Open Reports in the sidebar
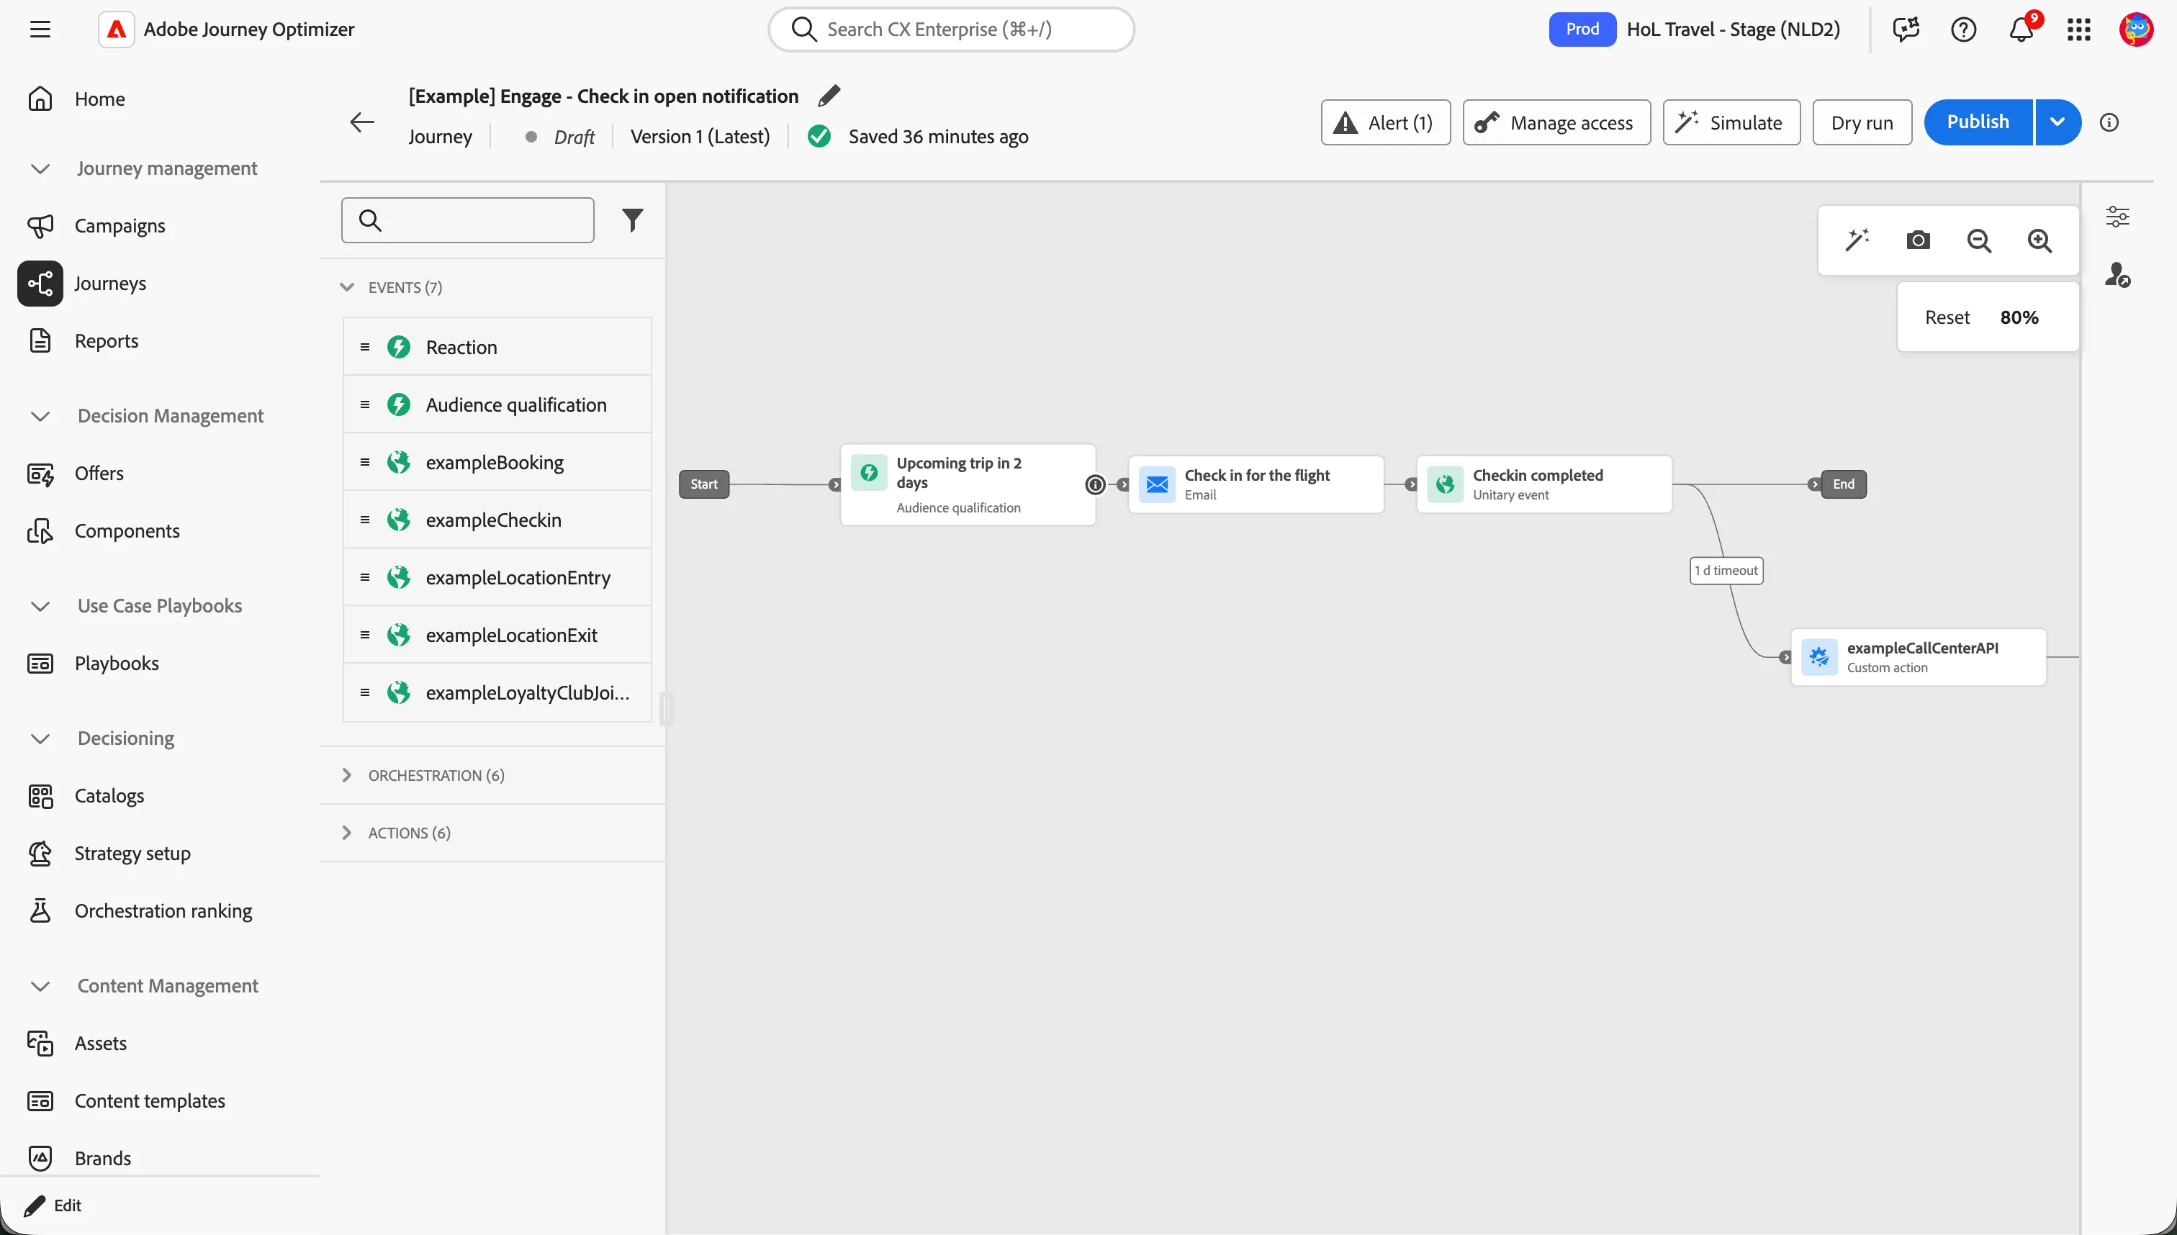Screen dimensions: 2177x1235 (106, 341)
